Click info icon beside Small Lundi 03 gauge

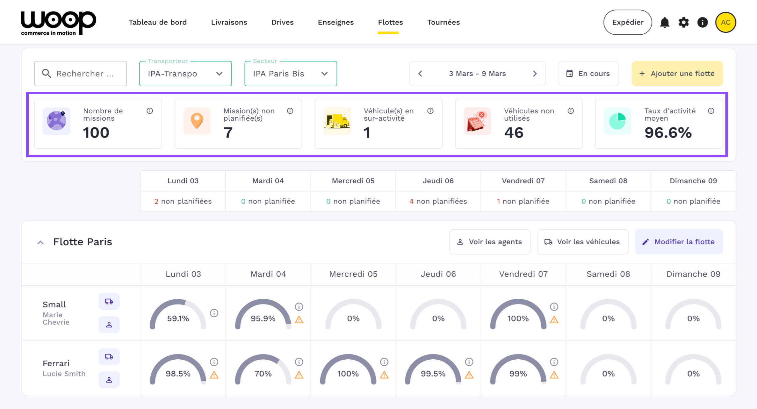pyautogui.click(x=214, y=313)
